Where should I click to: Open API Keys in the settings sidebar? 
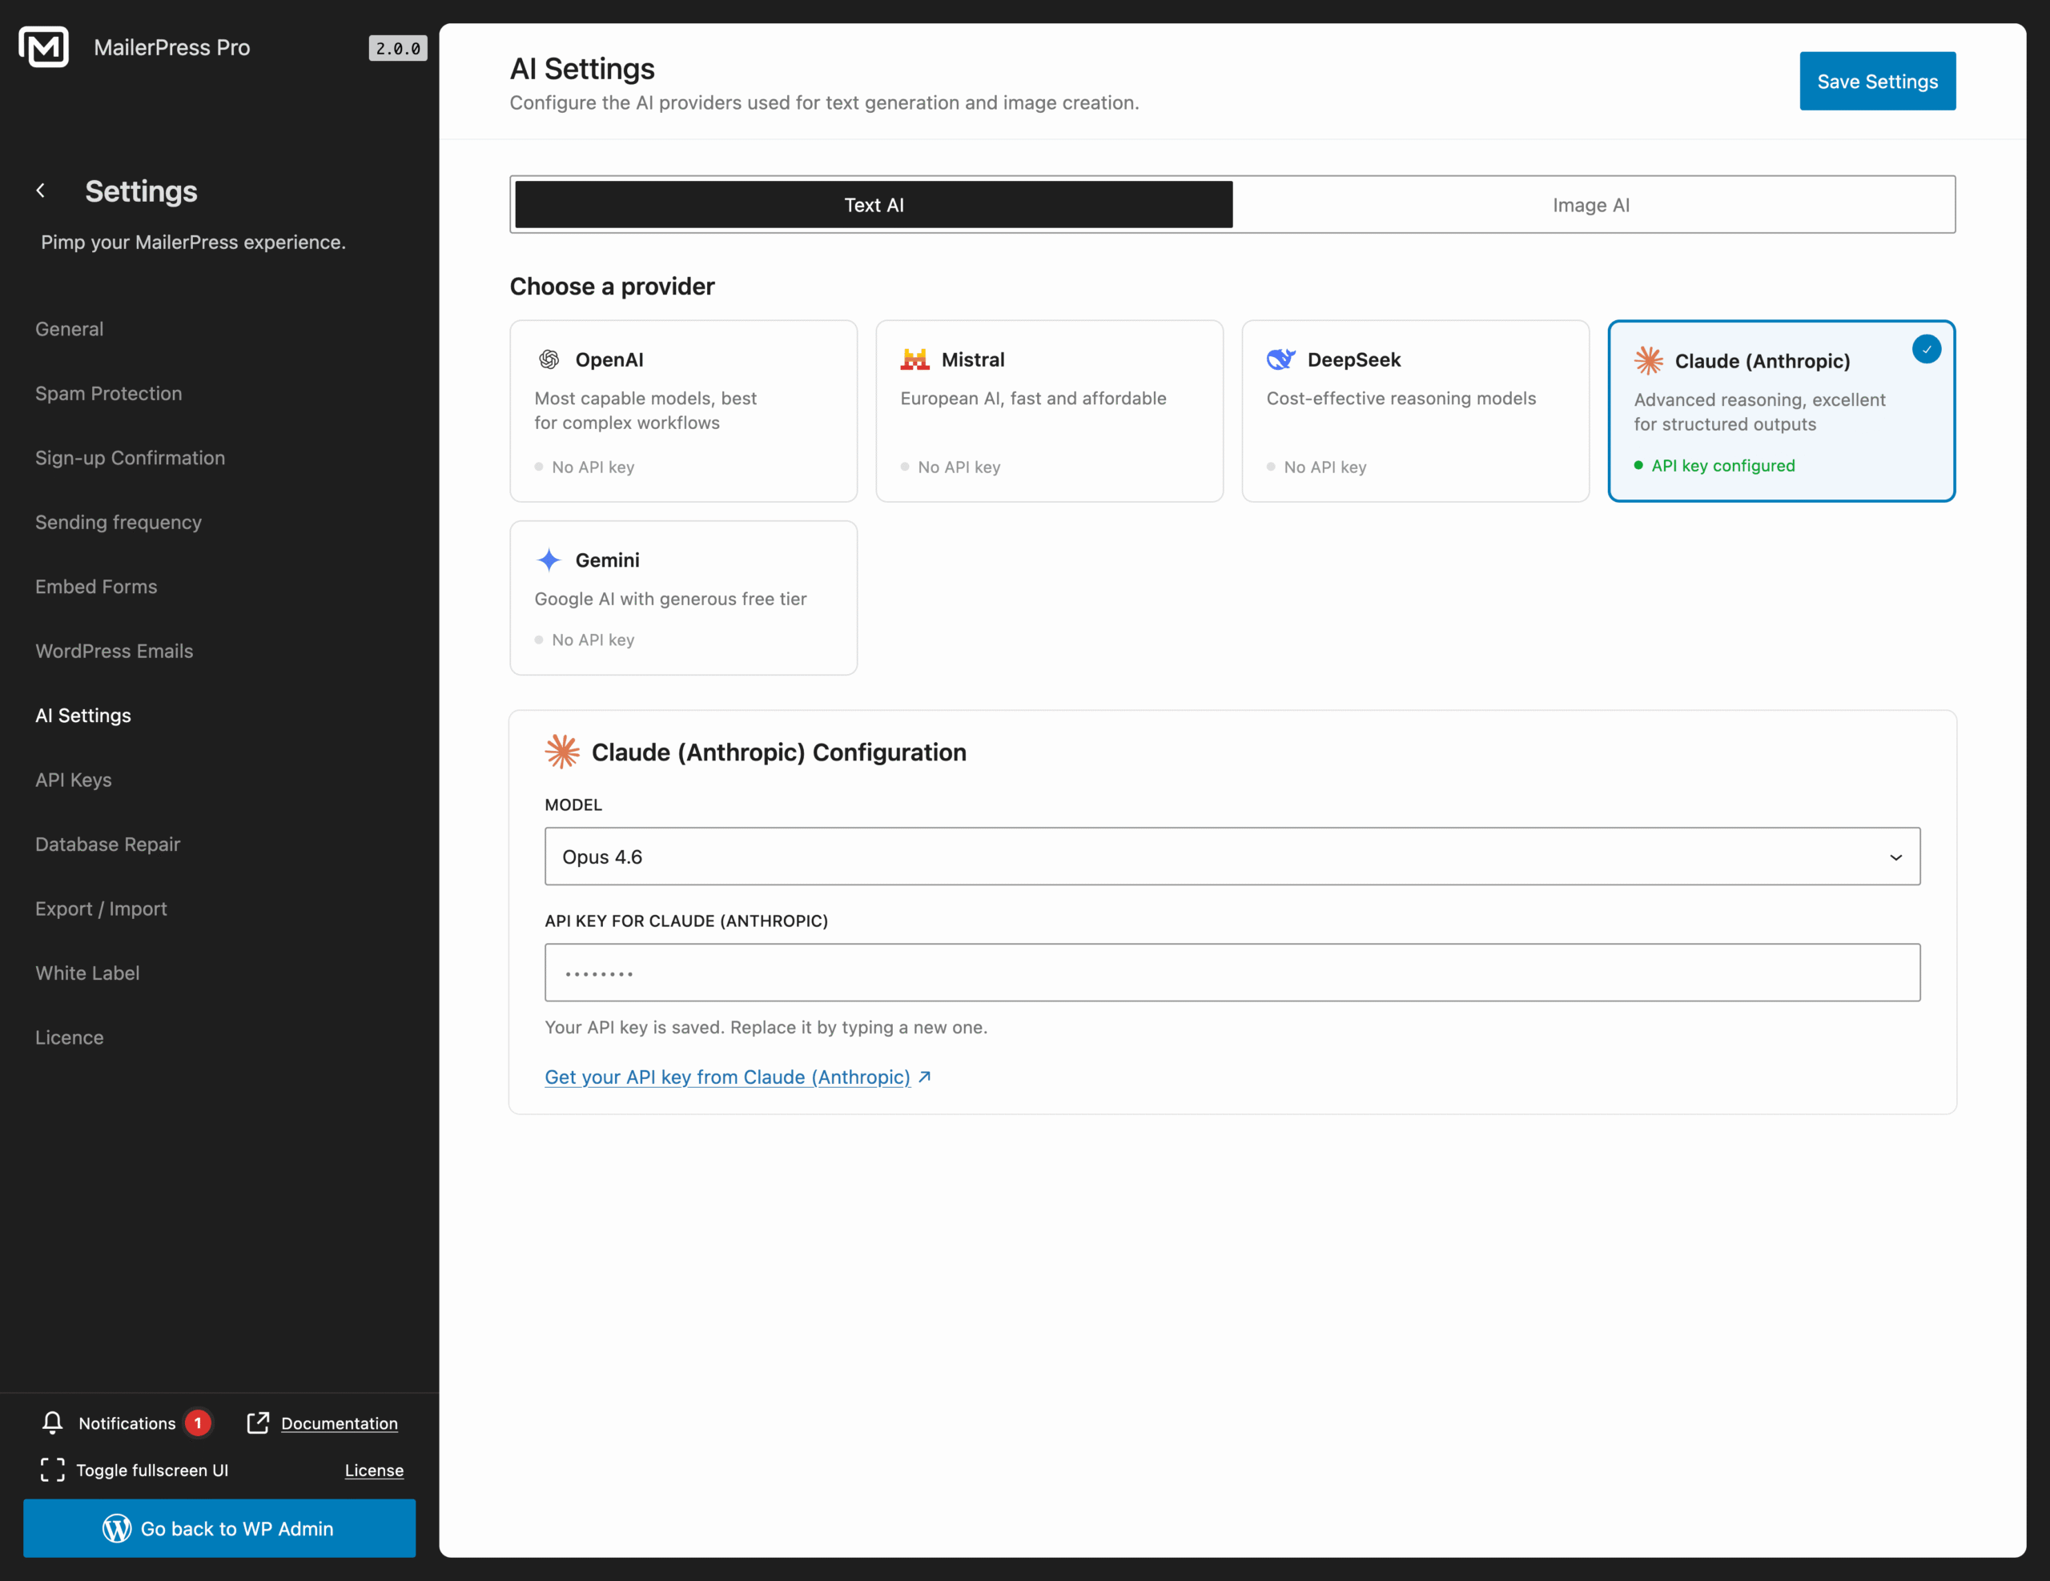(x=73, y=780)
